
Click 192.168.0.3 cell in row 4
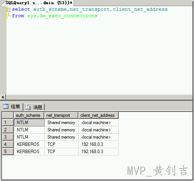pos(99,144)
